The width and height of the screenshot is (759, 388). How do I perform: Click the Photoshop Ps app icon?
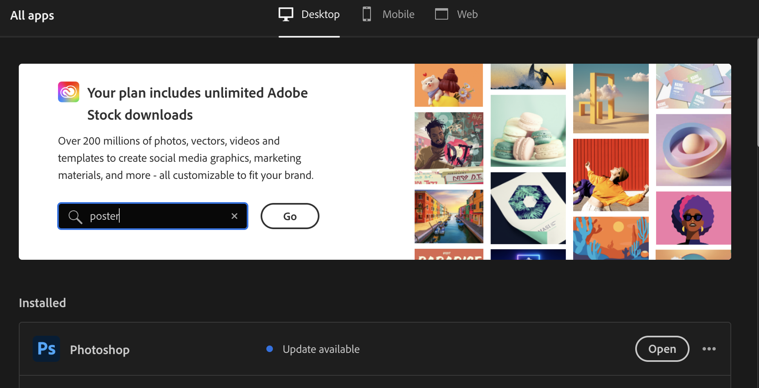(x=46, y=349)
